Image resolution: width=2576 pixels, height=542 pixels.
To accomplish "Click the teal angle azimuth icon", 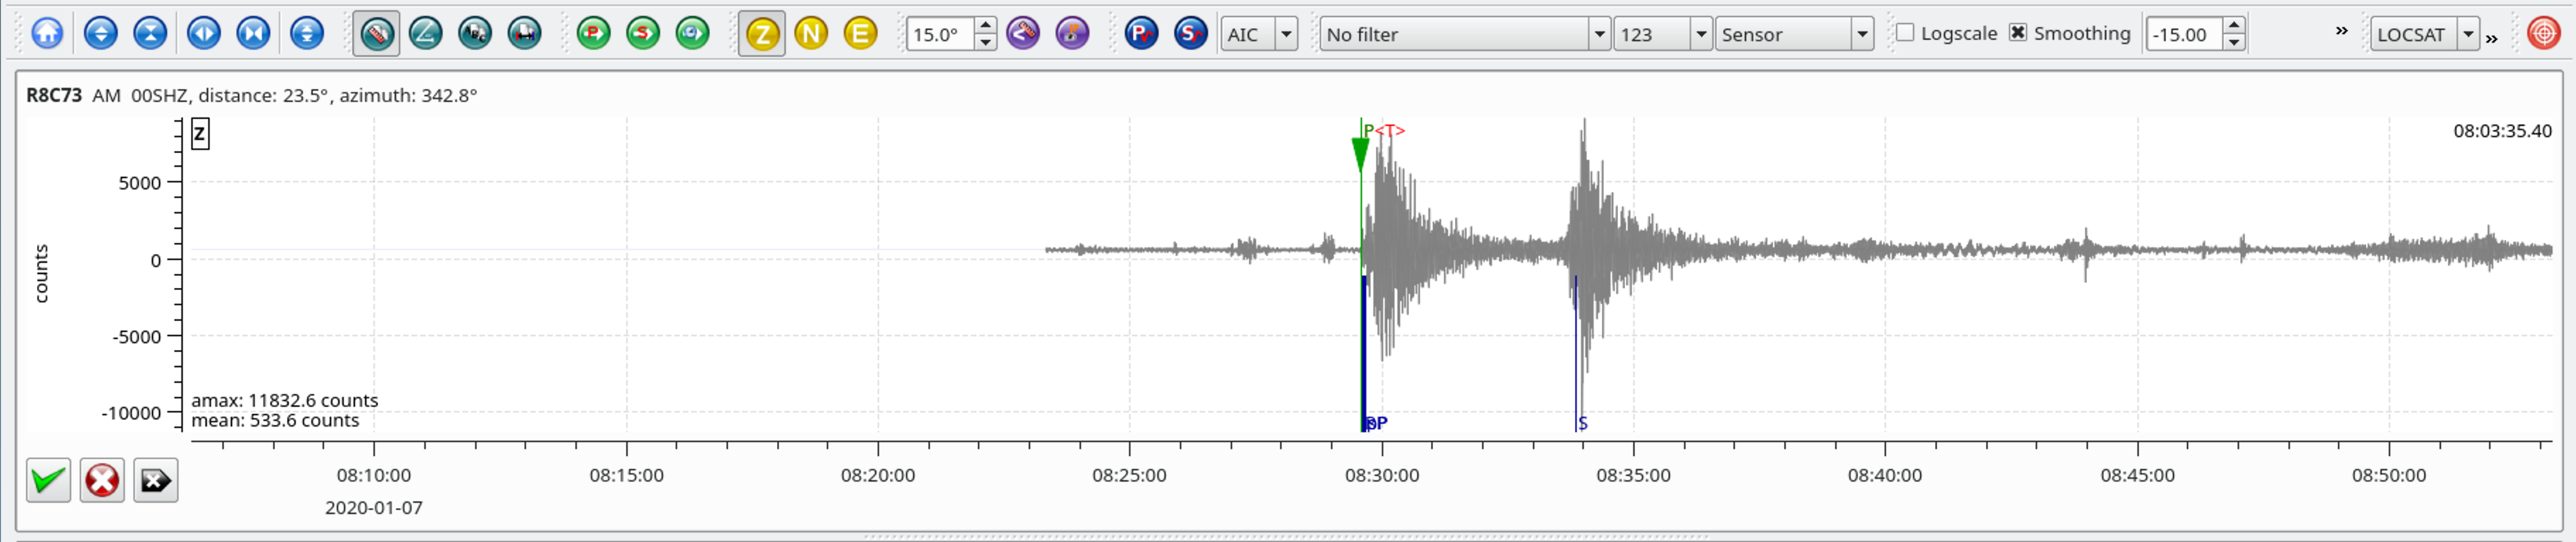I will [425, 33].
